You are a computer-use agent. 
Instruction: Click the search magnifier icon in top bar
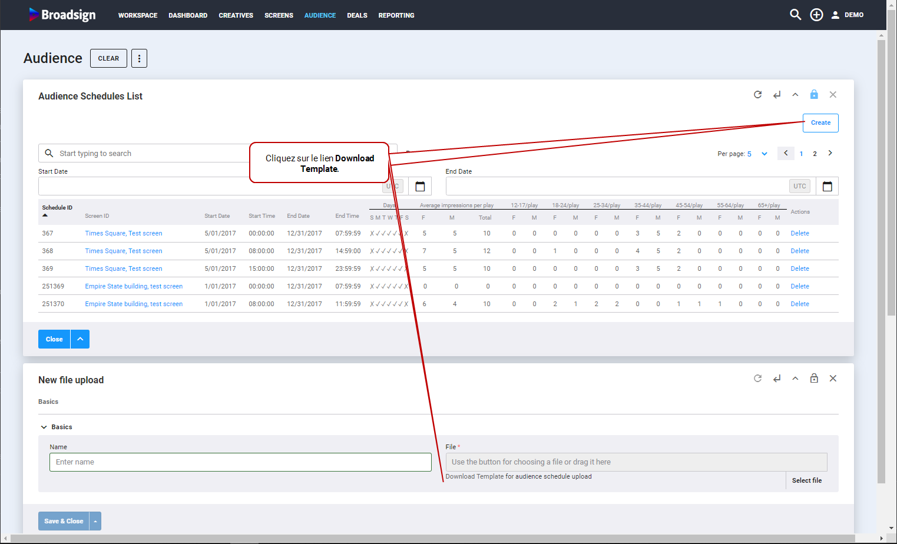pyautogui.click(x=795, y=15)
